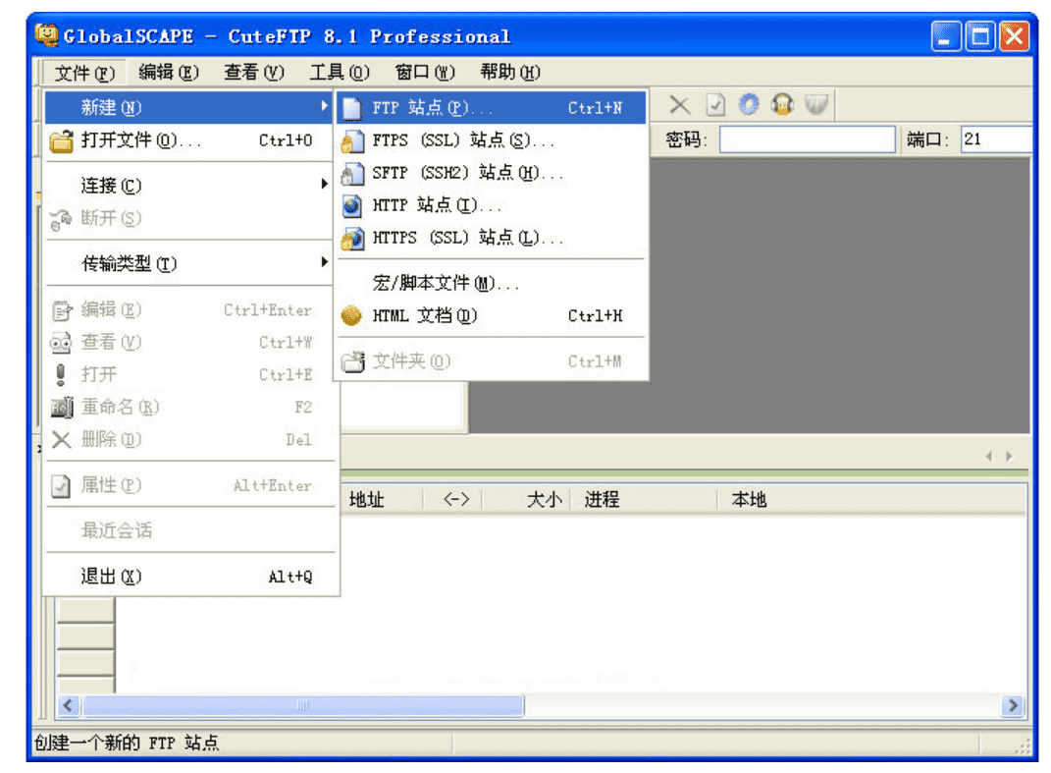
Task: Click the X delete icon in the toolbar
Action: [x=680, y=106]
